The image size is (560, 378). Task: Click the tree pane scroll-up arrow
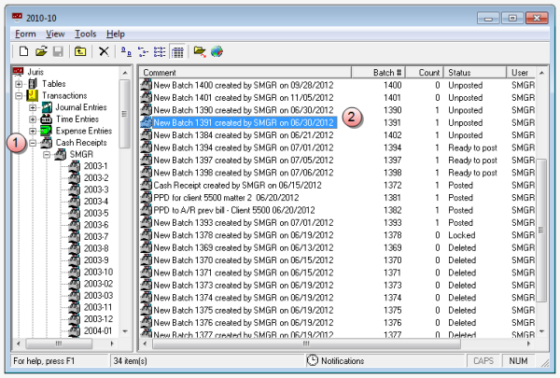coord(125,73)
